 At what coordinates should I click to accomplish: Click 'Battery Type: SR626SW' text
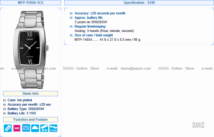click(26, 109)
